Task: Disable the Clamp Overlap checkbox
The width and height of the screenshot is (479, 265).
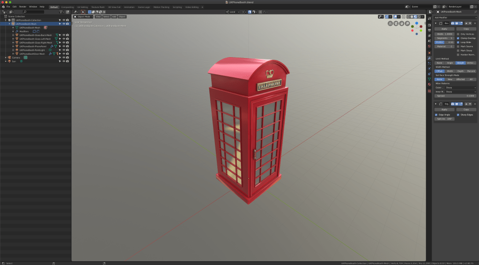Action: [458, 38]
